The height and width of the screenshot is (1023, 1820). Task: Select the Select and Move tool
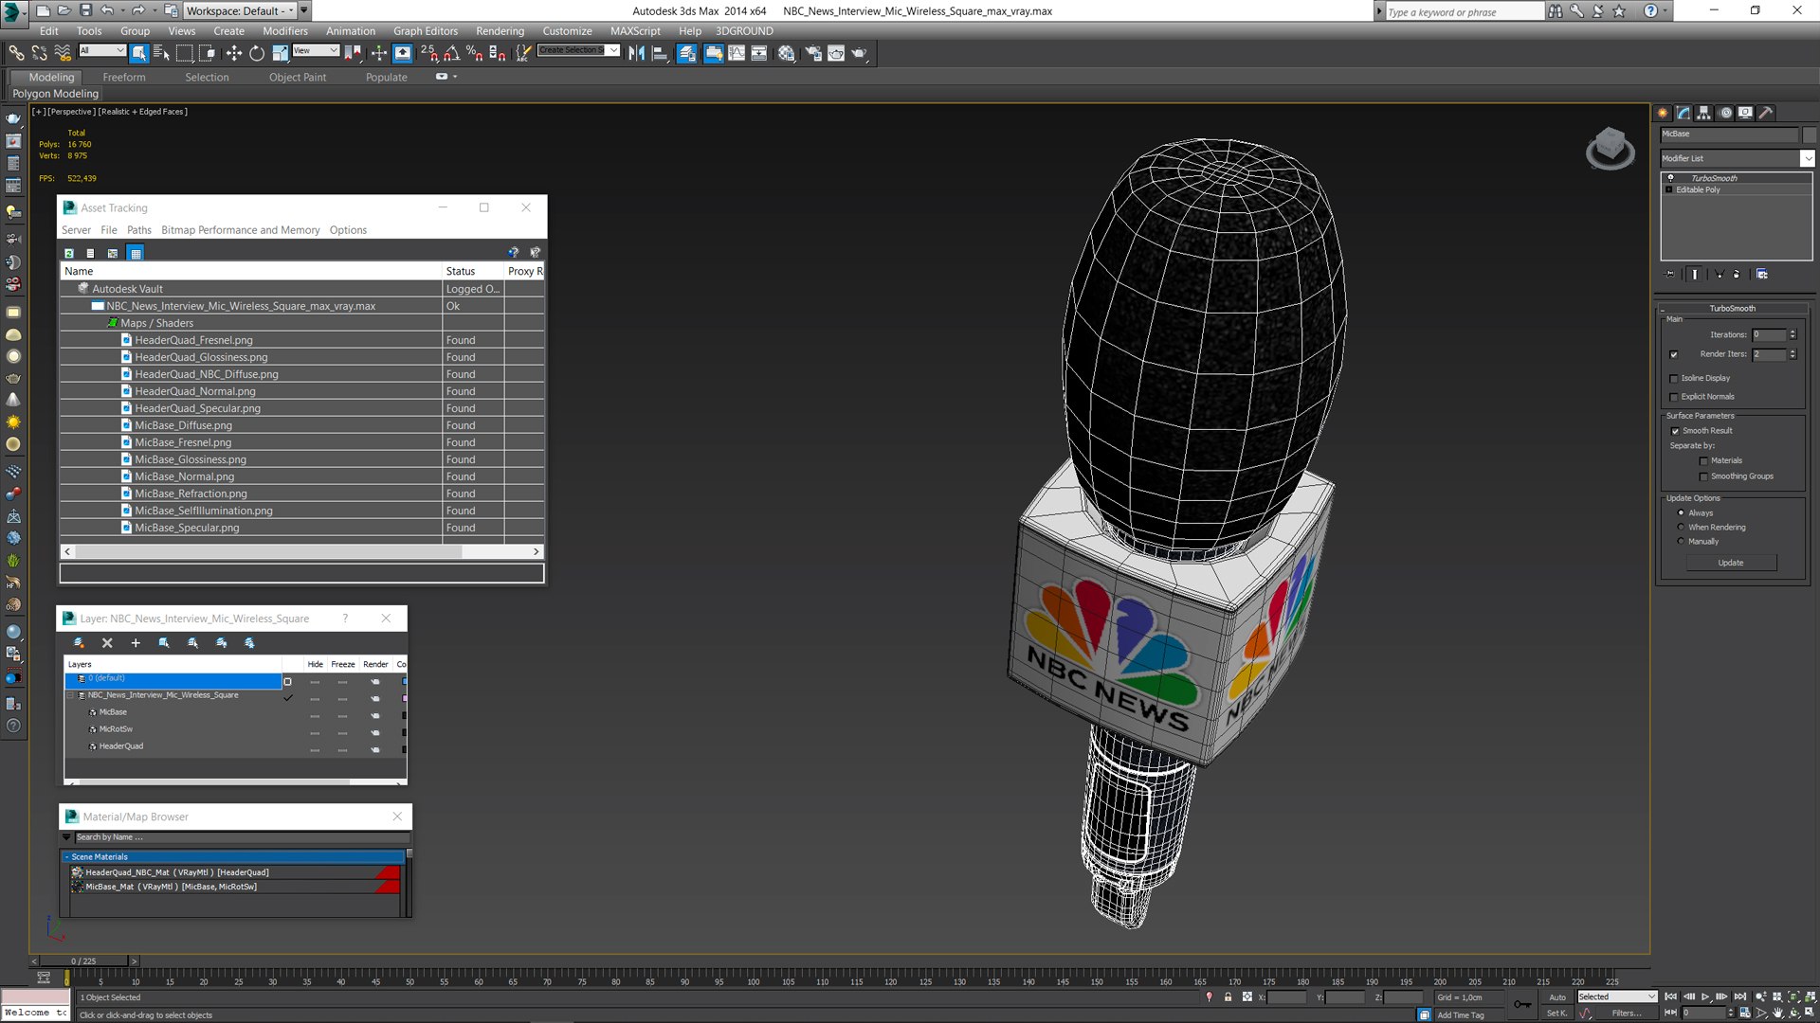(233, 53)
